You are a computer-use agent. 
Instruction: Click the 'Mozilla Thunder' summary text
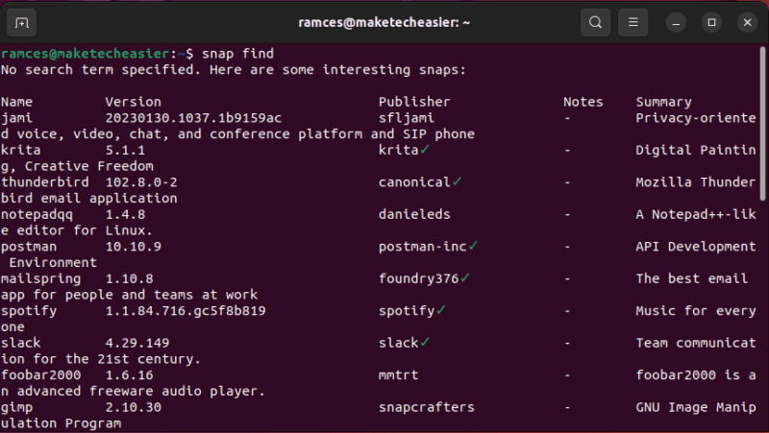pos(695,182)
